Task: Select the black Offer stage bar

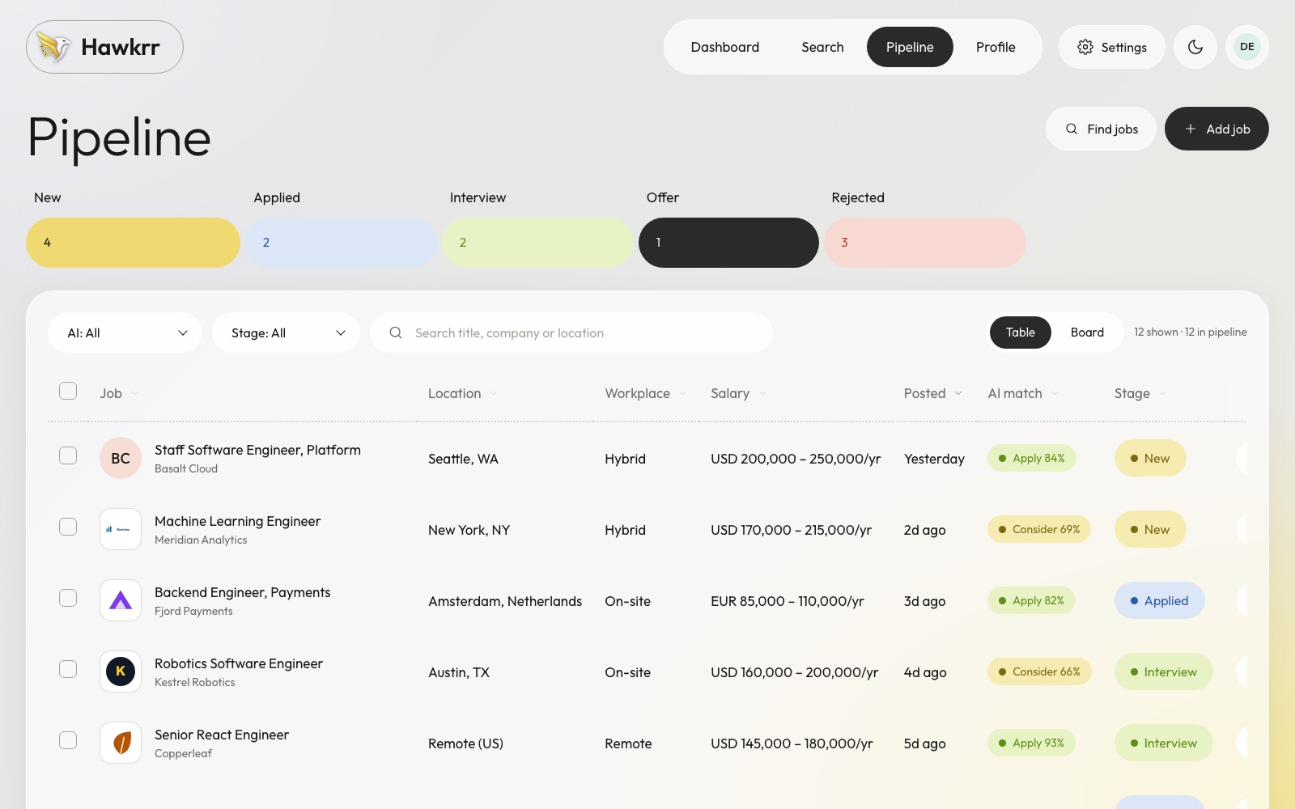Action: coord(728,242)
